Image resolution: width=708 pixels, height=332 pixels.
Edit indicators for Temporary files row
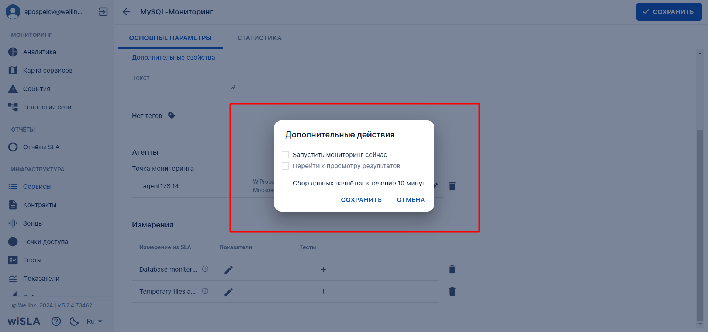pos(228,292)
